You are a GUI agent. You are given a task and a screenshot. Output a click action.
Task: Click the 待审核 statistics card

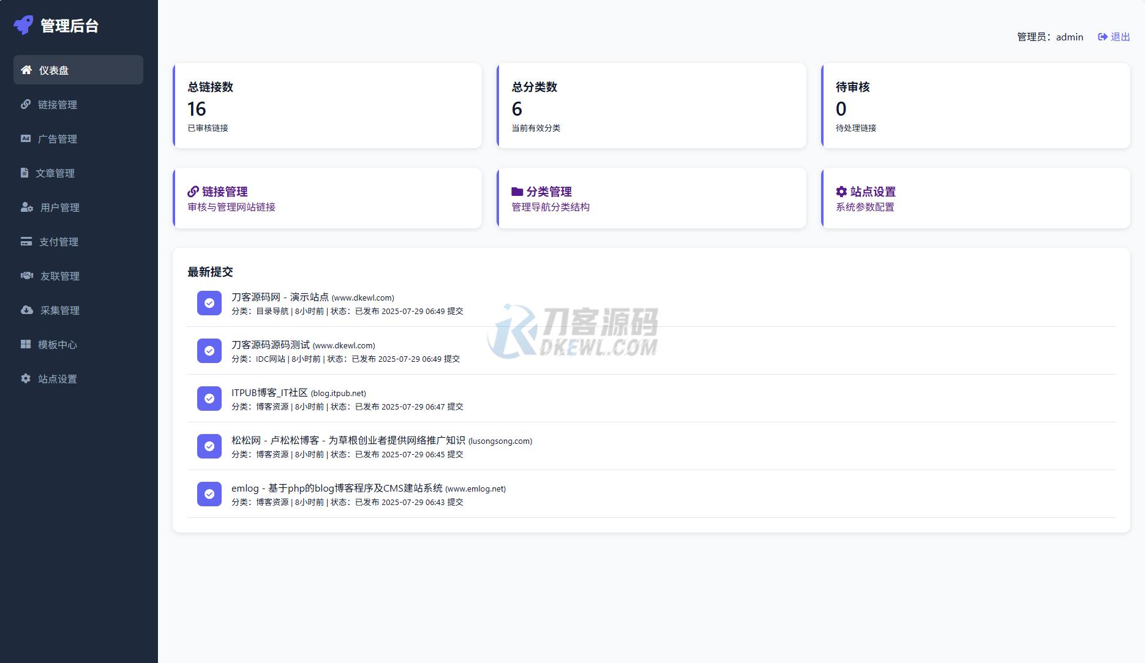[976, 105]
